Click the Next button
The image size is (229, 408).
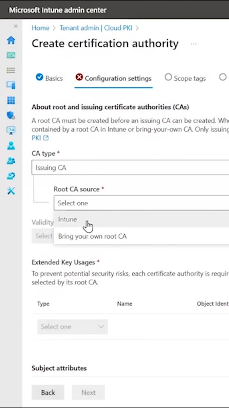pos(88,392)
